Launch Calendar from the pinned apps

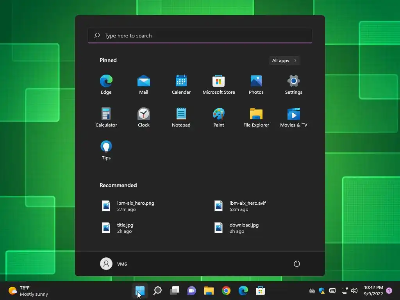pyautogui.click(x=181, y=84)
